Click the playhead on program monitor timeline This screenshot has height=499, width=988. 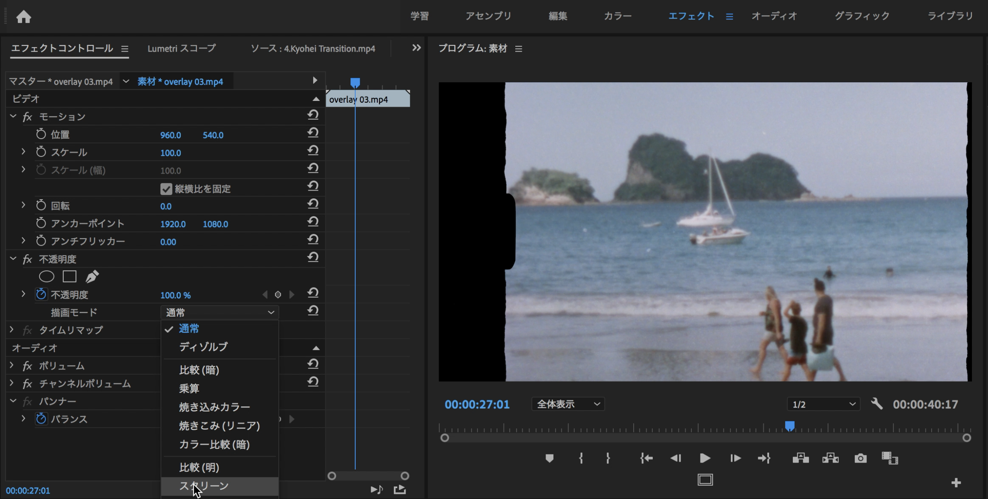789,426
